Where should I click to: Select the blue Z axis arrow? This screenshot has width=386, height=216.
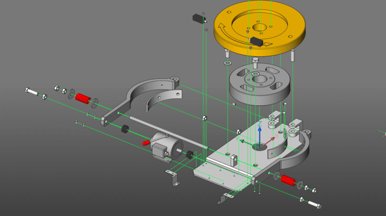click(x=259, y=136)
